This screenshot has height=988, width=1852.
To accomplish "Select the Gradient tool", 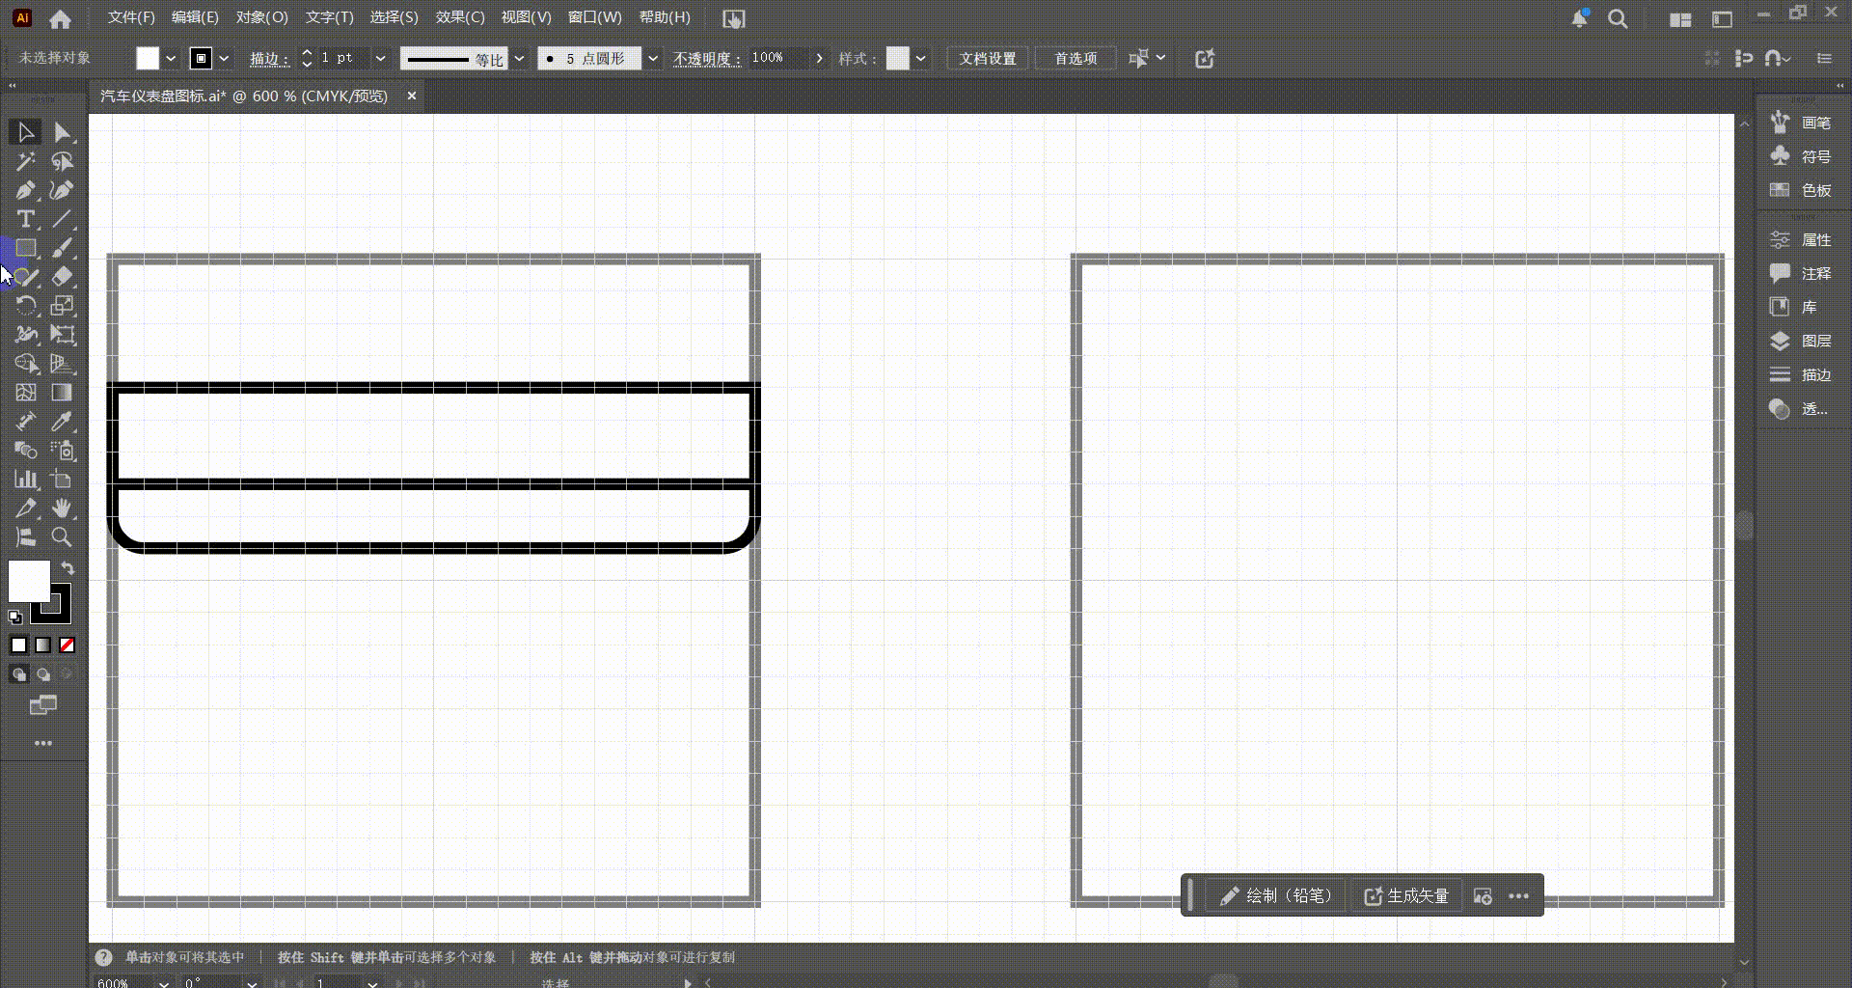I will point(62,393).
